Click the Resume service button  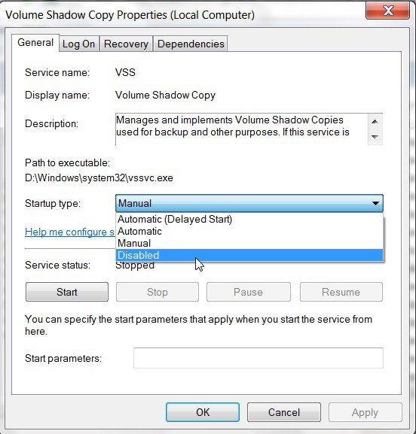click(341, 292)
